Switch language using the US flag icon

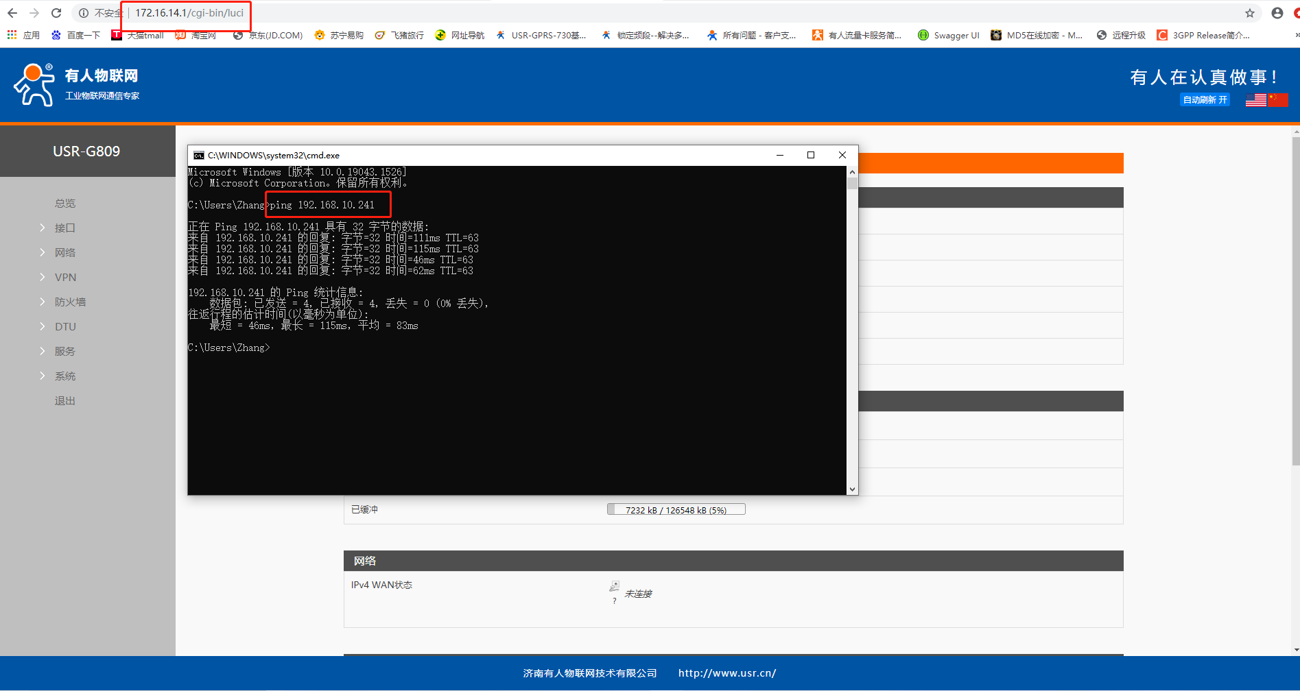coord(1255,100)
